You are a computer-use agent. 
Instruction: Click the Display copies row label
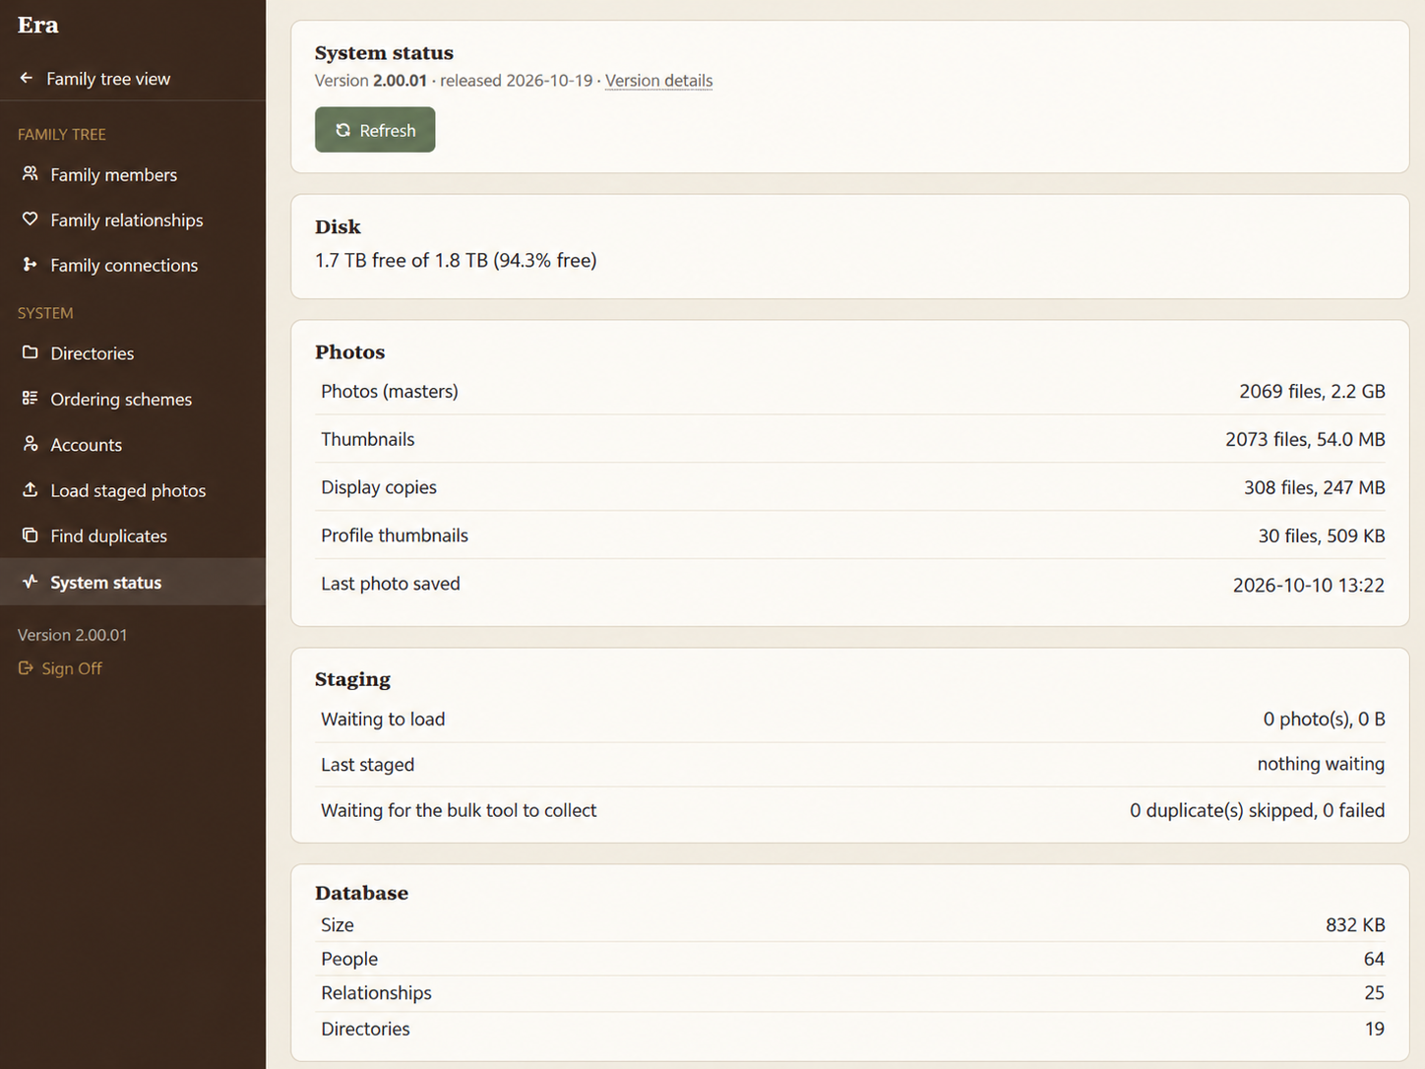(x=379, y=487)
